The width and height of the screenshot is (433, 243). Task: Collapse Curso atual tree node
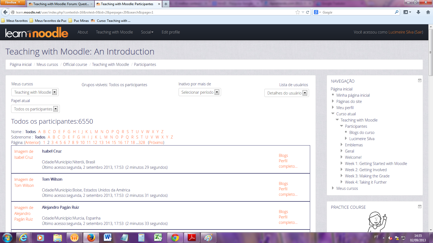click(333, 114)
